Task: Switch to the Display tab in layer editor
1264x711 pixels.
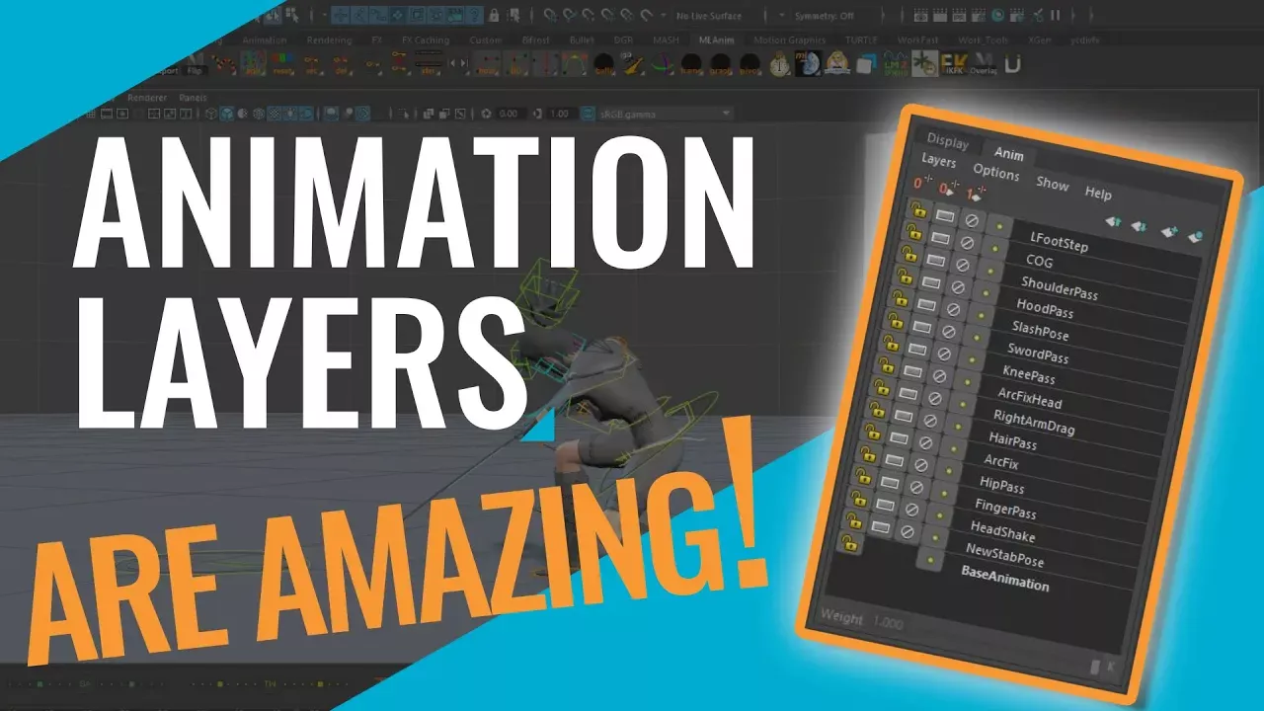Action: click(946, 142)
